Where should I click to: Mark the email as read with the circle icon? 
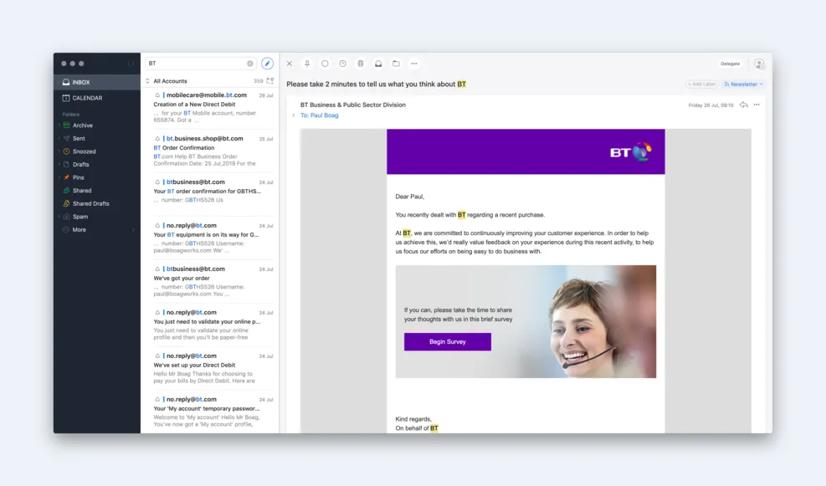click(x=325, y=64)
